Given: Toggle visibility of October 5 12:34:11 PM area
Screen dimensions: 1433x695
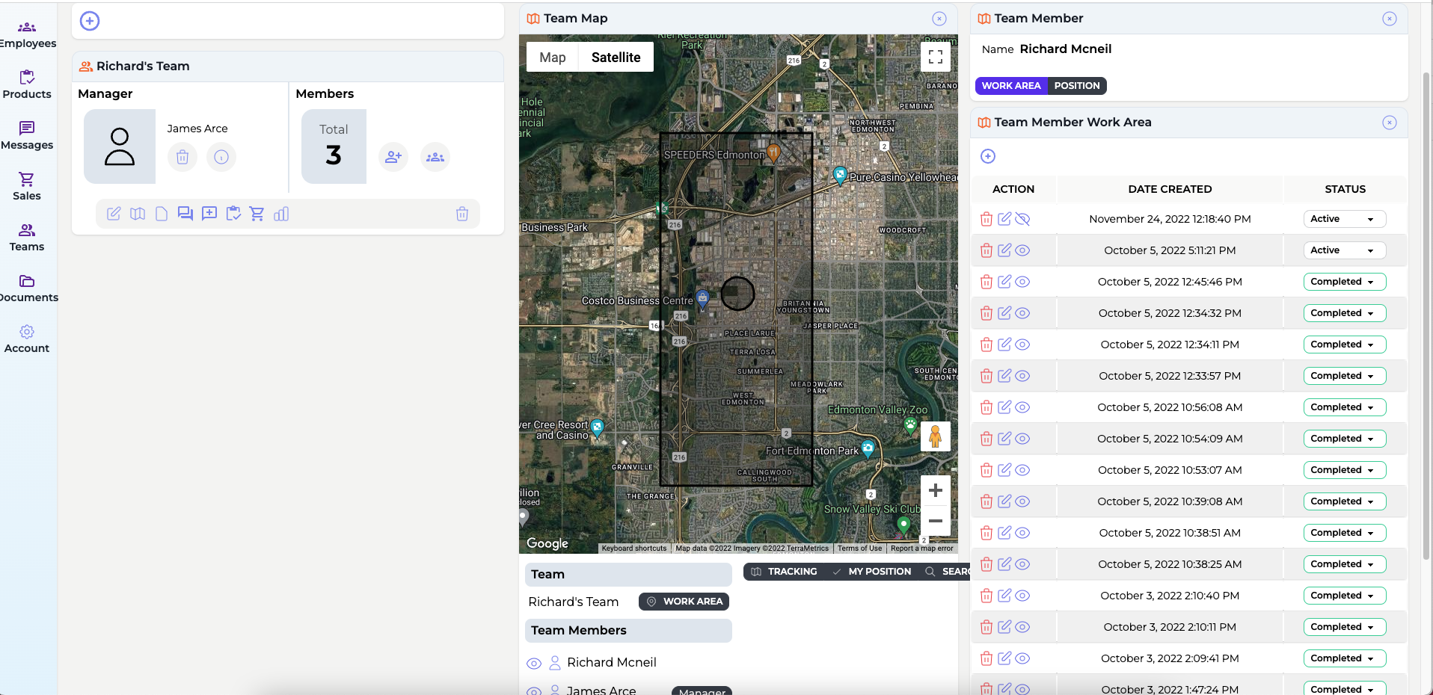Looking at the screenshot, I should click(x=1022, y=345).
